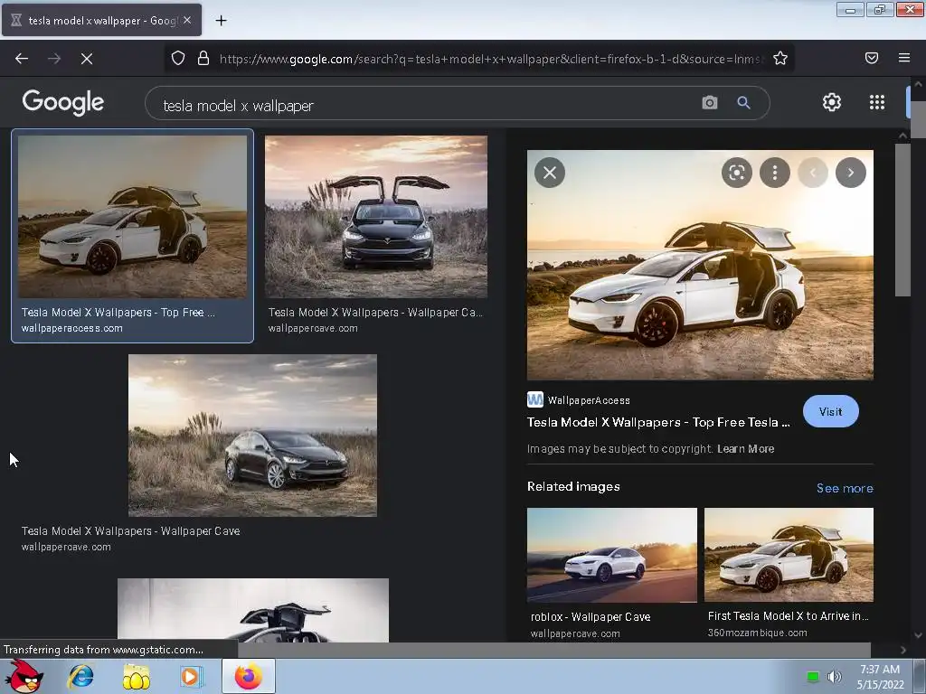Go back to the previous page
The width and height of the screenshot is (926, 694).
[22, 59]
